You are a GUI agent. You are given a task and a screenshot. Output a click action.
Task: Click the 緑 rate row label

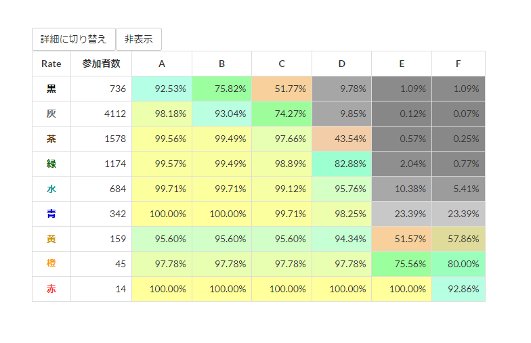click(x=51, y=164)
